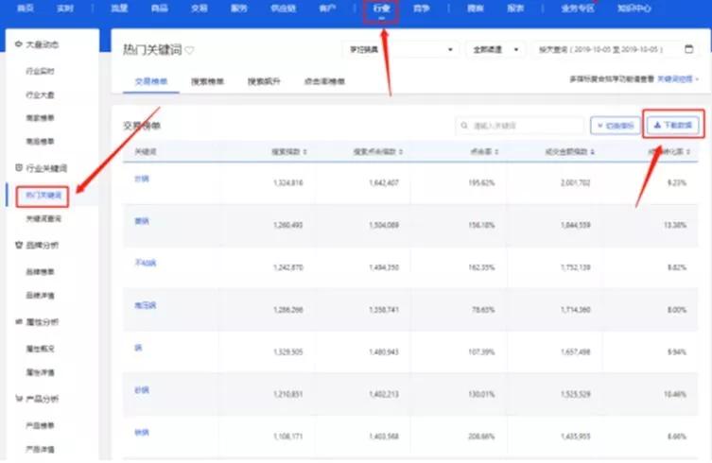The image size is (712, 463).
Task: Click the magnifier icon in keyword search box
Action: click(x=464, y=126)
